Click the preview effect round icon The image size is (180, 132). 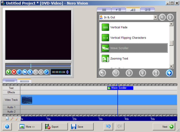(102, 73)
